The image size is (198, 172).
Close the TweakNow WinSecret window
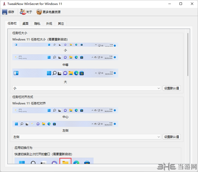tap(192, 4)
